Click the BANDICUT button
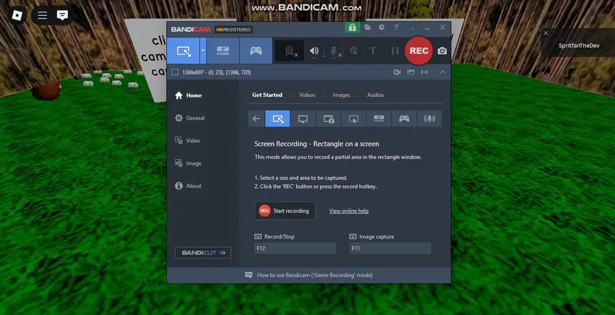The image size is (615, 315). (x=203, y=253)
